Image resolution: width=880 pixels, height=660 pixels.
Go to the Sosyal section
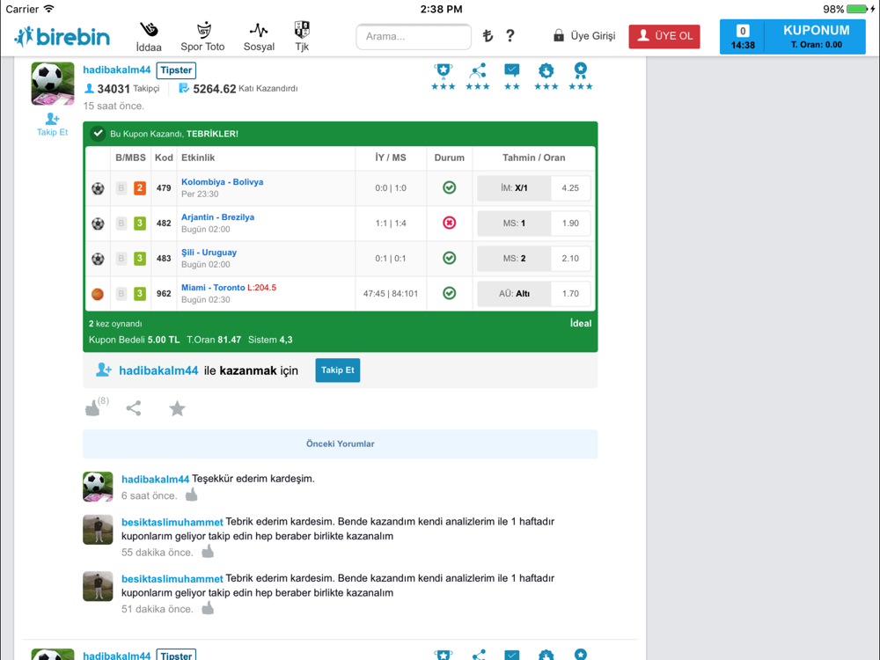pos(259,37)
